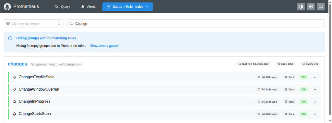Click the 54.148s ago badge of ChangeStartsSoon
The image size is (332, 123).
[267, 114]
